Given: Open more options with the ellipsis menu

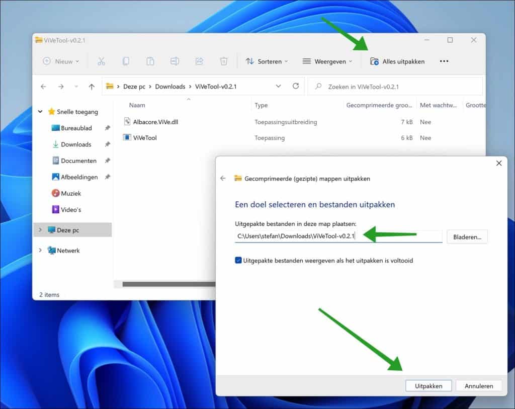Looking at the screenshot, I should 444,61.
